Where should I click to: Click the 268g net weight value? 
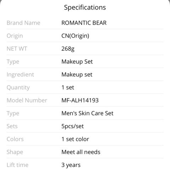coord(68,49)
